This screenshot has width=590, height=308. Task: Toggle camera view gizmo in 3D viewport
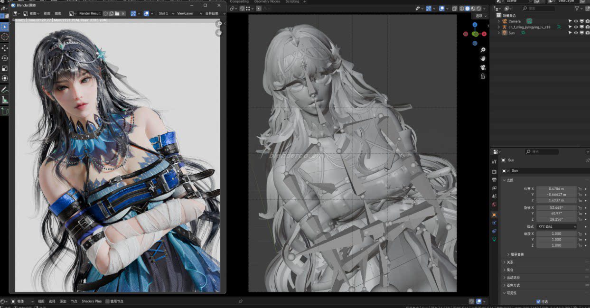pos(483,67)
